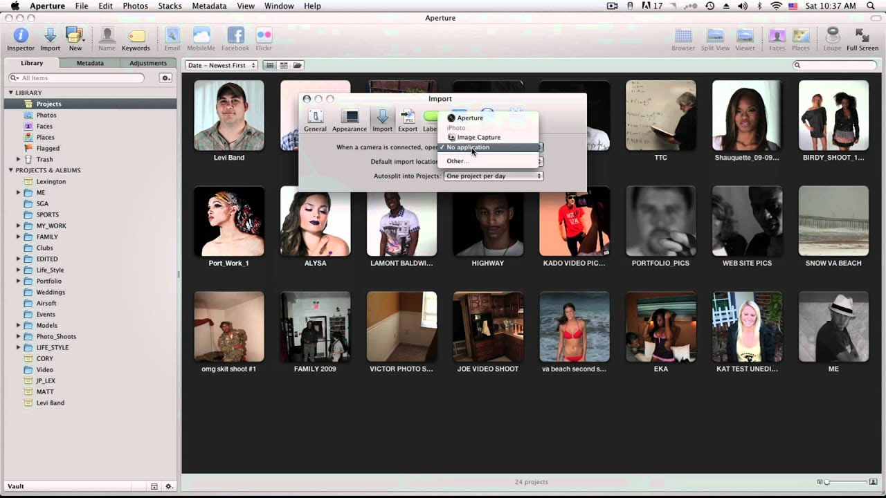Open the Metadata menu in menu bar

click(209, 6)
